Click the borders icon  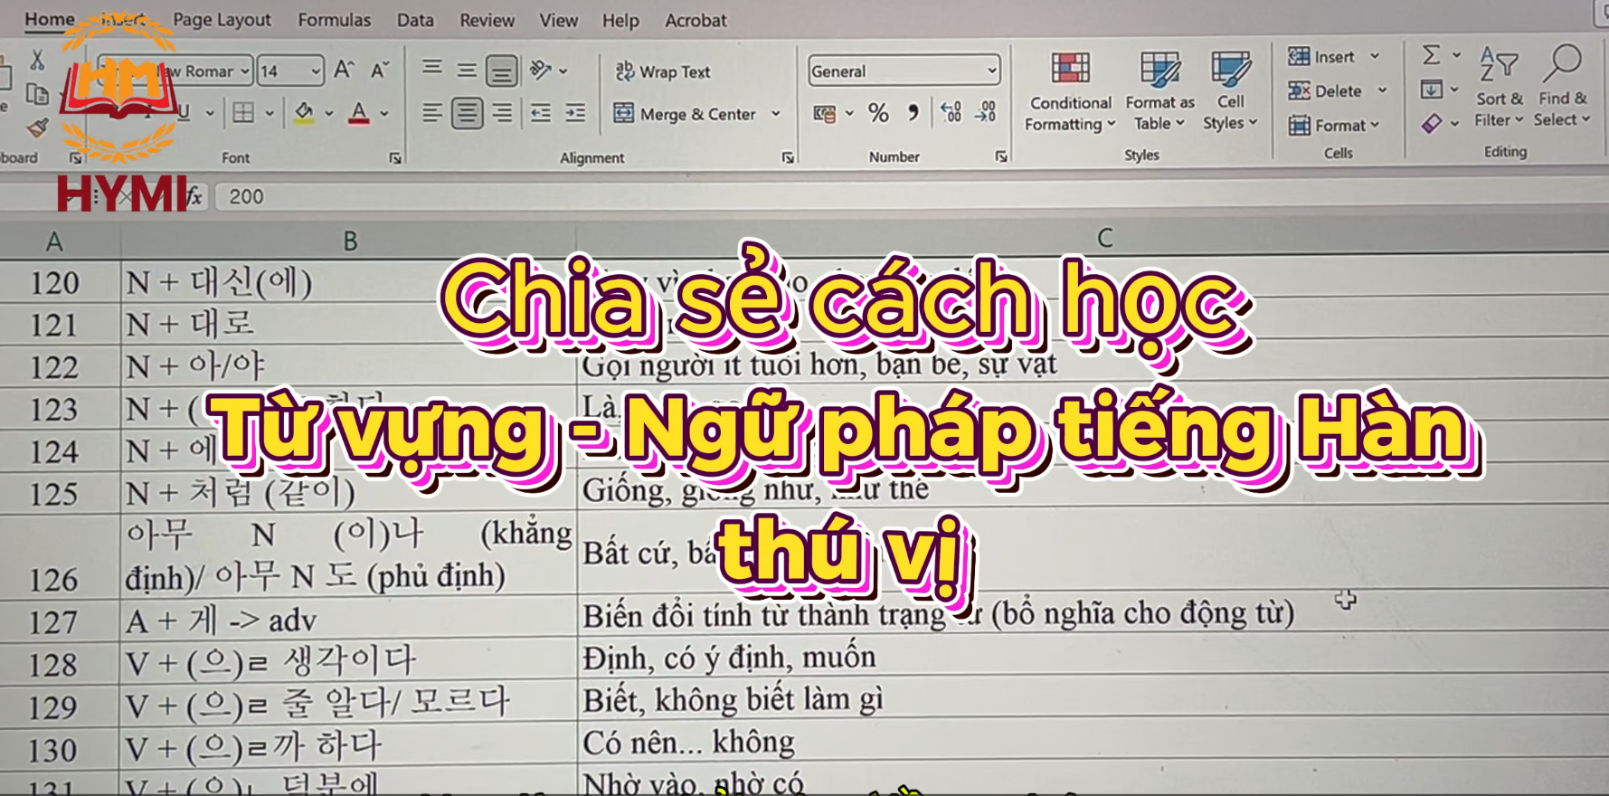point(243,113)
